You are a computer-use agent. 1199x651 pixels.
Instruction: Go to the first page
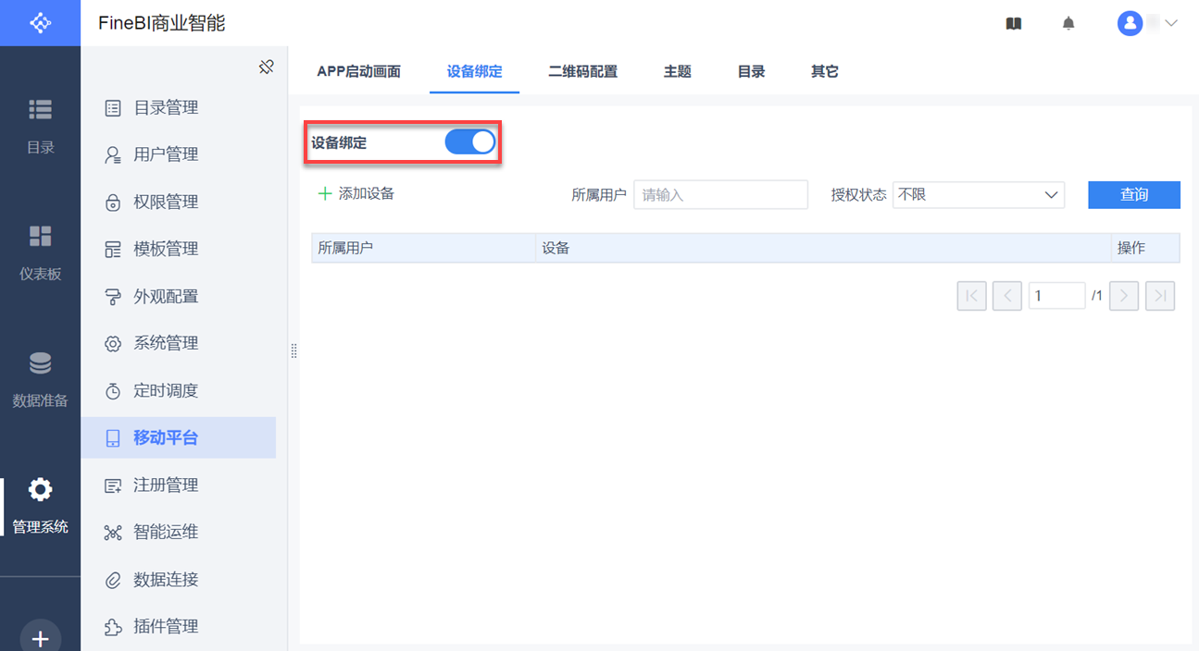pos(971,296)
